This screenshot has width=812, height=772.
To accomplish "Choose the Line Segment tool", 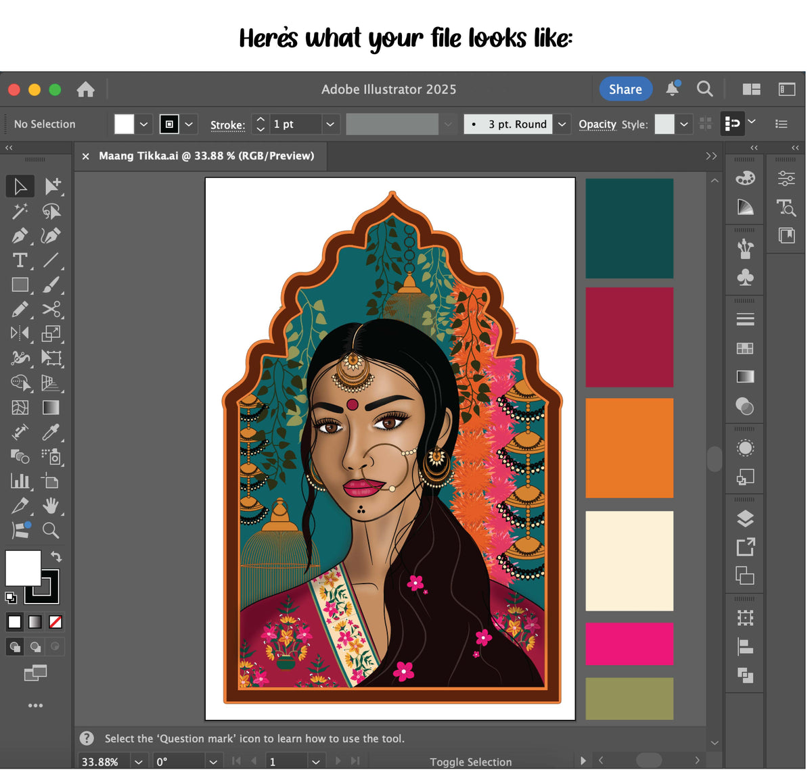I will (x=51, y=260).
